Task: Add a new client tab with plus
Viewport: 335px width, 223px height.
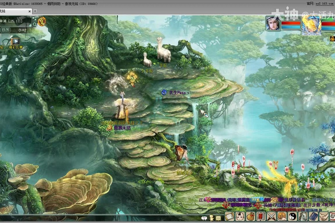Action: 35,11
